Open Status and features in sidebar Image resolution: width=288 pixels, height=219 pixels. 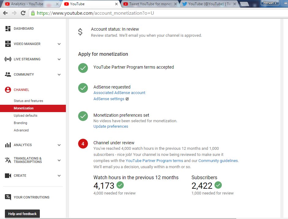pyautogui.click(x=28, y=101)
